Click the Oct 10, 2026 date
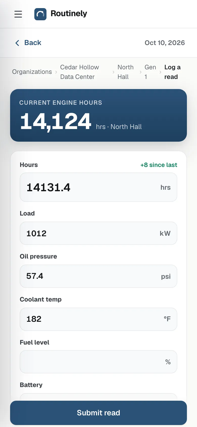Screen dimensions: 197x427 (165, 43)
